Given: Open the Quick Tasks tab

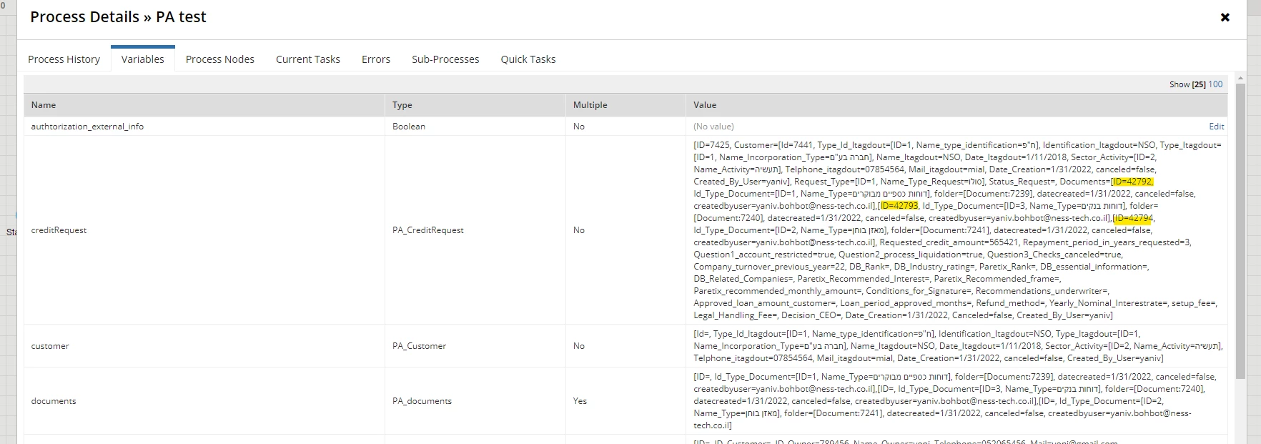Looking at the screenshot, I should pyautogui.click(x=528, y=59).
